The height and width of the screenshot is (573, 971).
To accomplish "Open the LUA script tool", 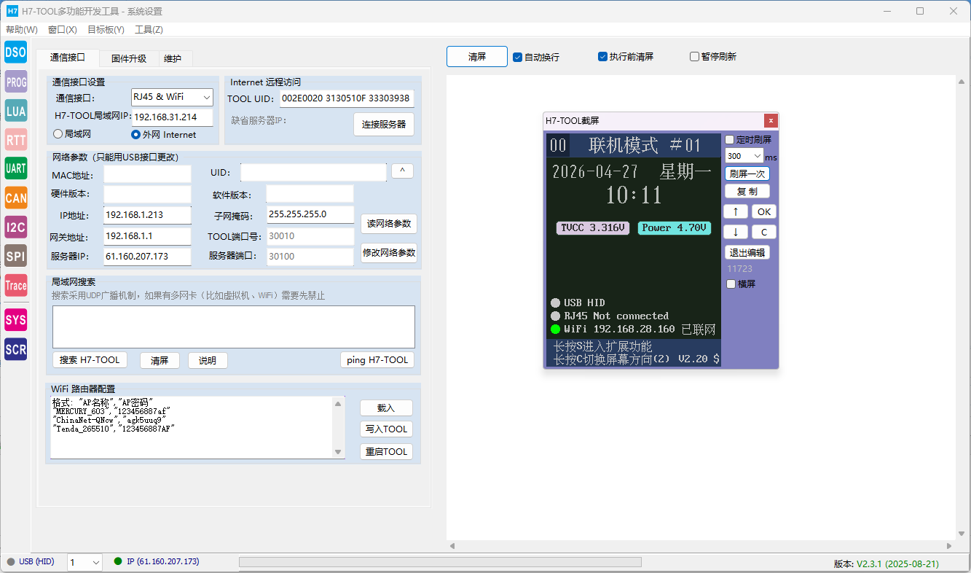I will coord(15,111).
